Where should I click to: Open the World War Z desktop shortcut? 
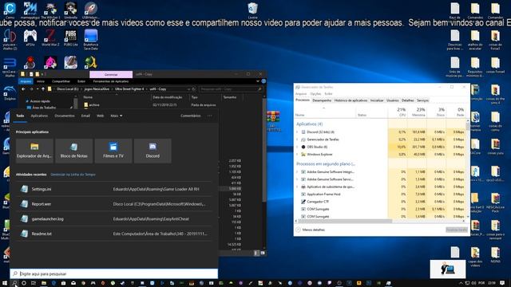[x=50, y=37]
